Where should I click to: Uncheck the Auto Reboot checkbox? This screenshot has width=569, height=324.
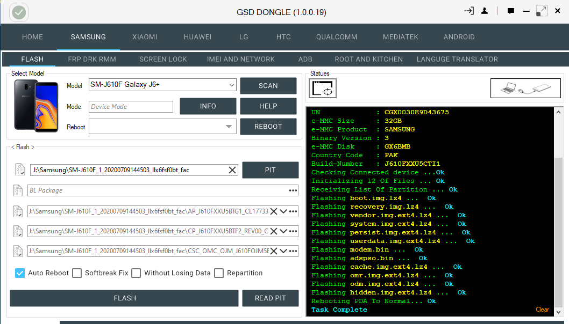point(20,273)
